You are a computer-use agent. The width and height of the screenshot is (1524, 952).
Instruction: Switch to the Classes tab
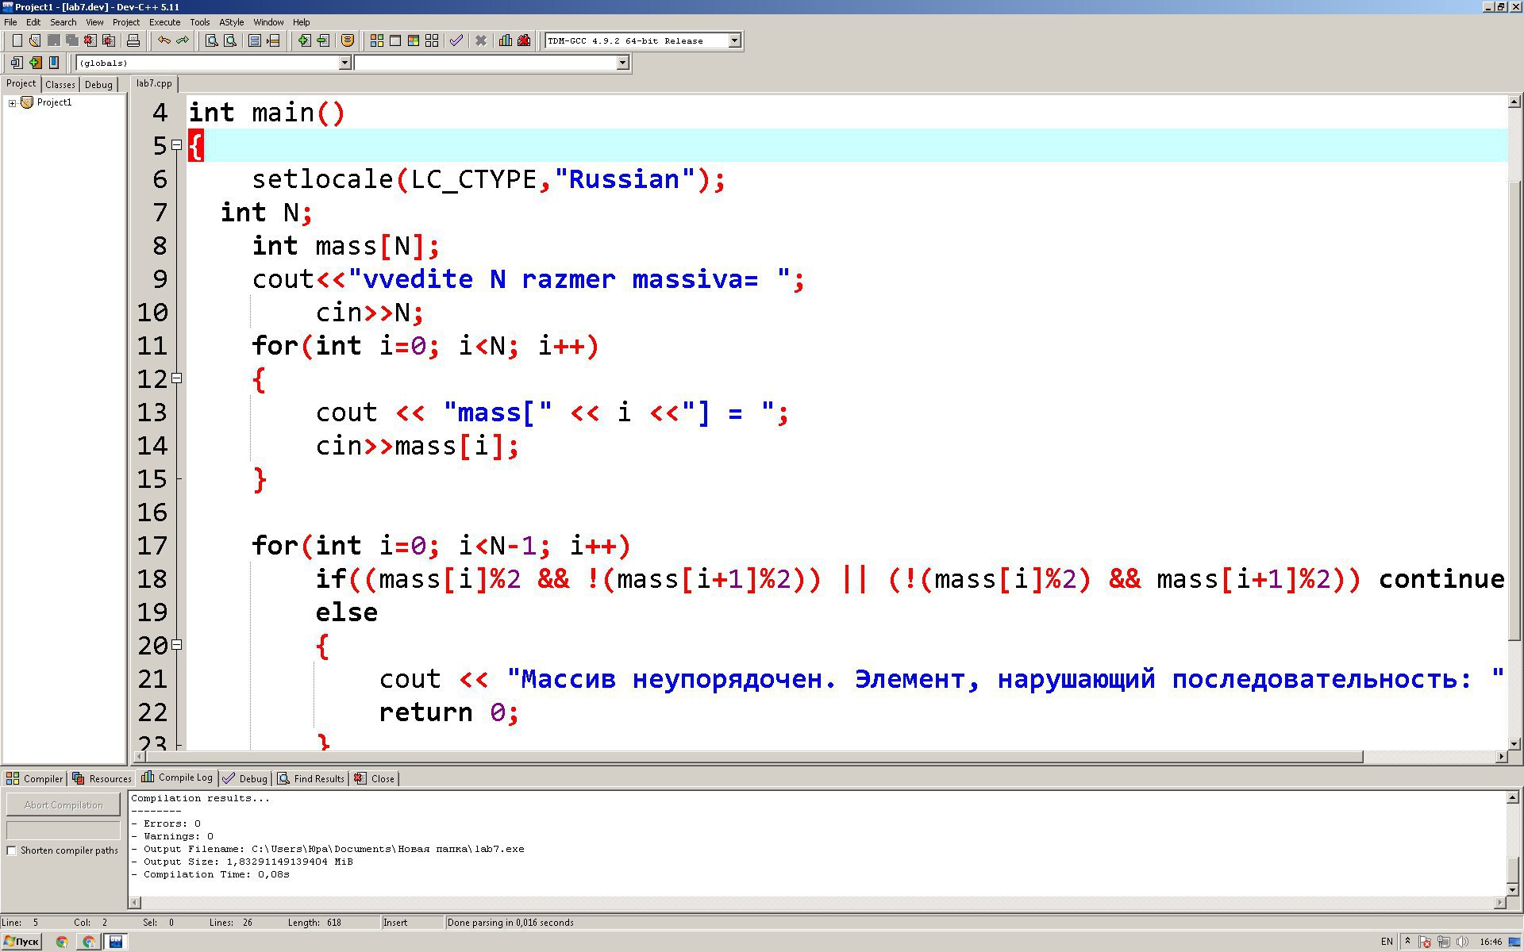[x=60, y=85]
